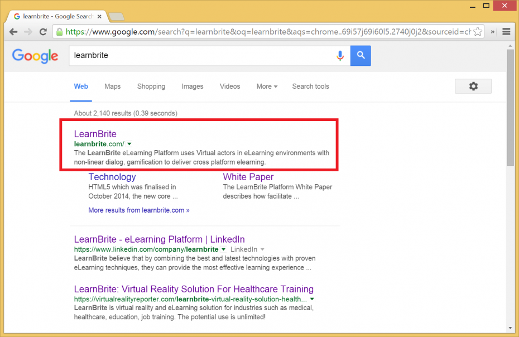Reload the page with the refresh icon
The height and width of the screenshot is (337, 519).
point(43,32)
